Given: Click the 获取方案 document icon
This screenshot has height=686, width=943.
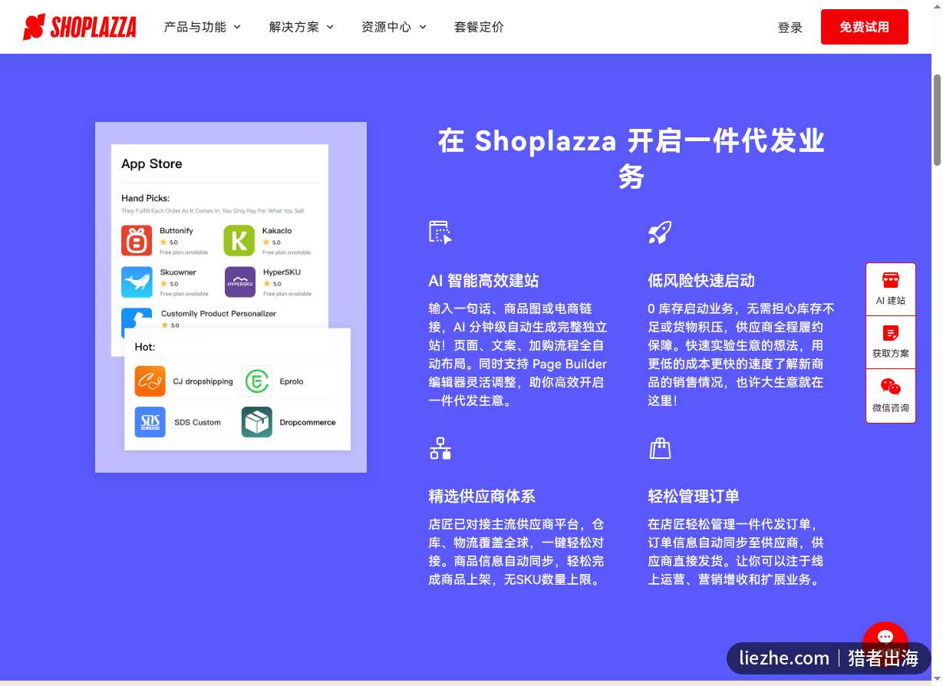Looking at the screenshot, I should click(890, 333).
